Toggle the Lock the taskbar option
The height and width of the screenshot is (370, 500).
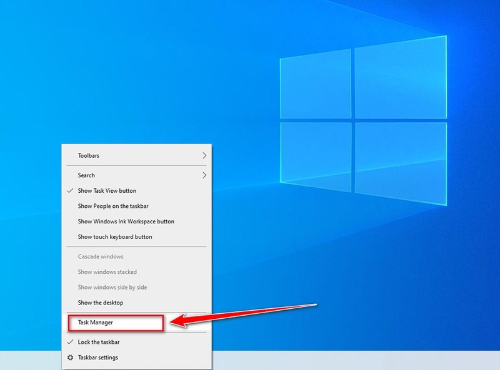click(x=136, y=342)
